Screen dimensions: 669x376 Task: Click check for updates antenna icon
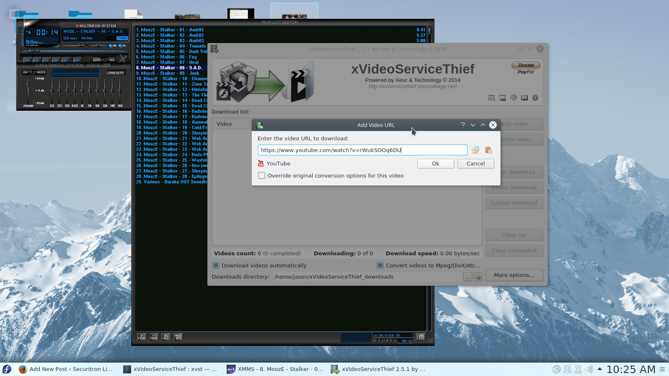pos(513,98)
